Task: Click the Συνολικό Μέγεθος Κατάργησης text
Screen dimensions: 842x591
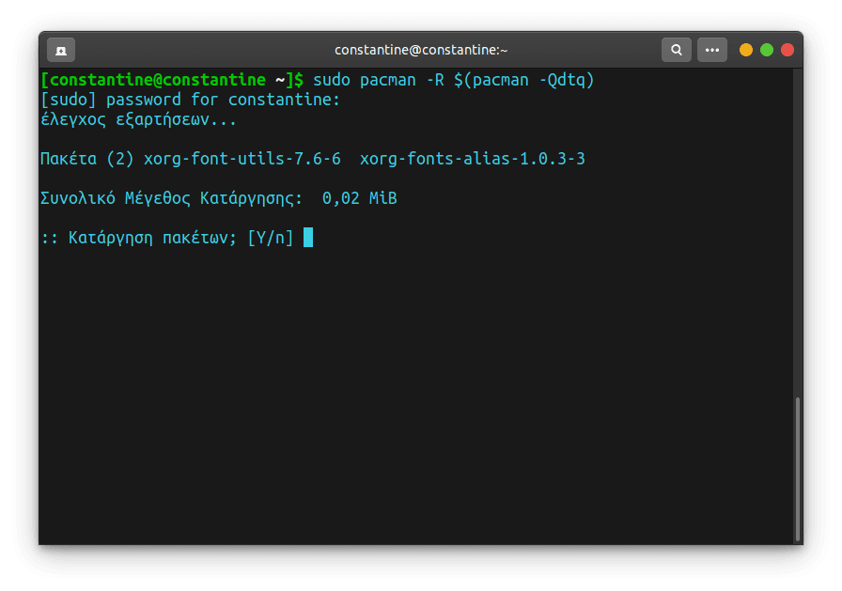Action: [171, 199]
